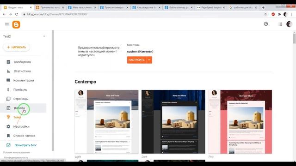Click the Сообщения posts icon

[8, 62]
